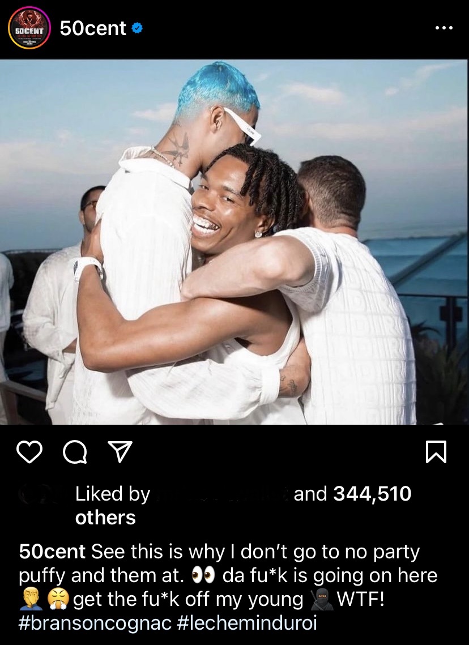Open 50cent profile picture story ring
The image size is (469, 645).
(x=29, y=28)
